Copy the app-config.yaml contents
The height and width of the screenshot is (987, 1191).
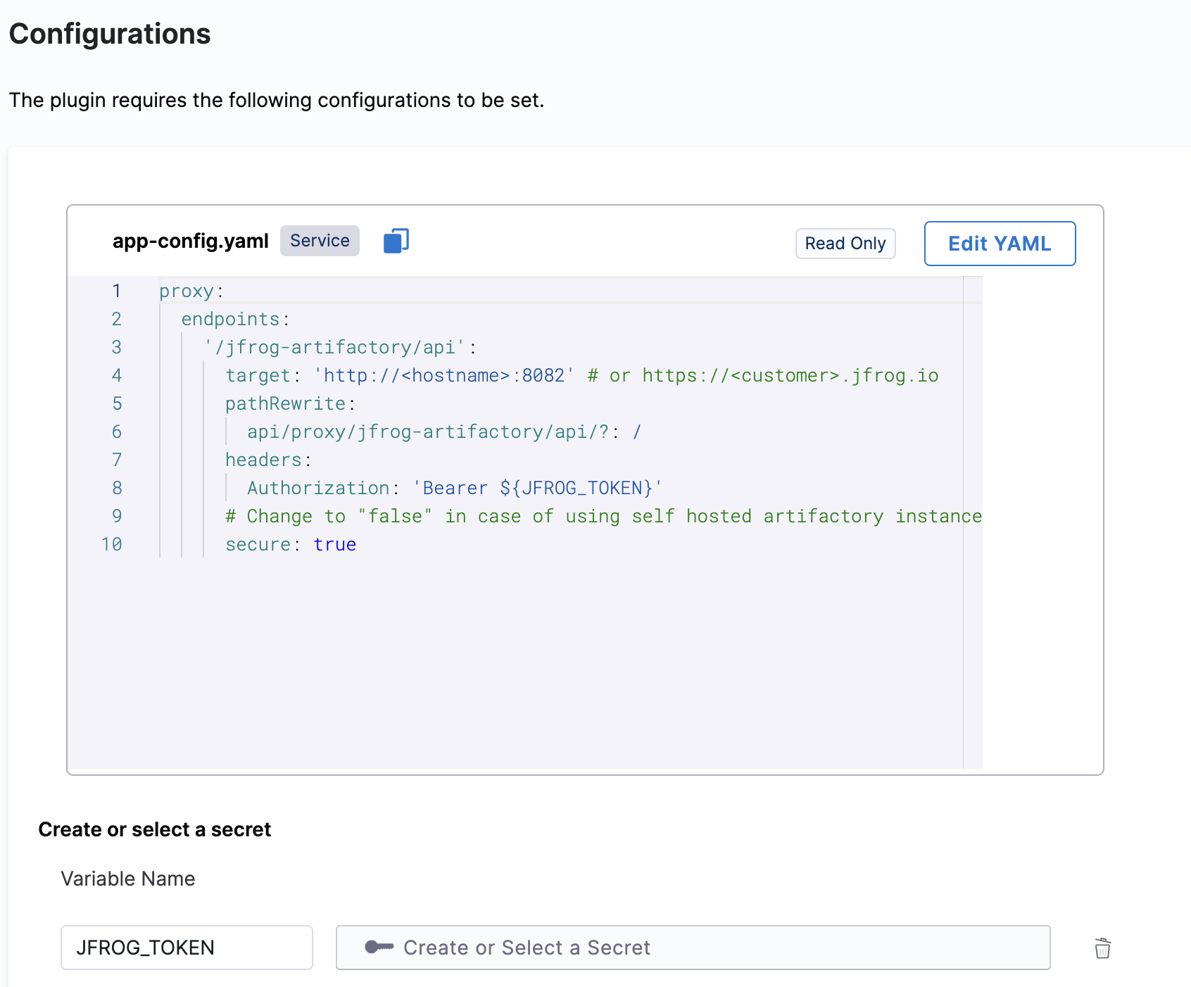(x=396, y=241)
